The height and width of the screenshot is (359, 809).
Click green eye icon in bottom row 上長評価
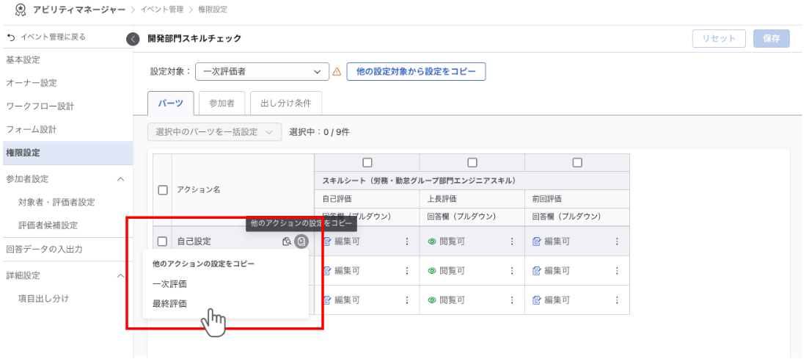pyautogui.click(x=432, y=300)
